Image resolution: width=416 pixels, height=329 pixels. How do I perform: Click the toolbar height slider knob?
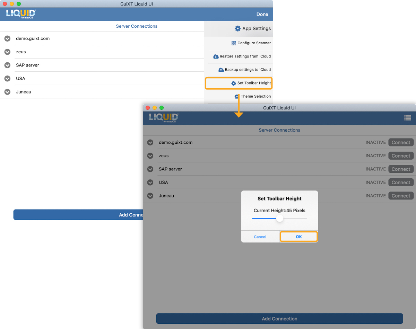point(280,219)
